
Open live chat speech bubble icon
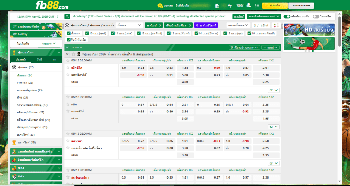[160, 5]
